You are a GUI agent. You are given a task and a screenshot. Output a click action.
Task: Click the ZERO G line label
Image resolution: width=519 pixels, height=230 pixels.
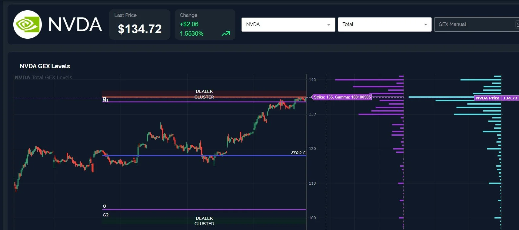pyautogui.click(x=298, y=153)
